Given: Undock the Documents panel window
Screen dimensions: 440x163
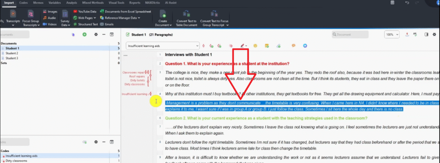Looking at the screenshot, I should pos(112,34).
